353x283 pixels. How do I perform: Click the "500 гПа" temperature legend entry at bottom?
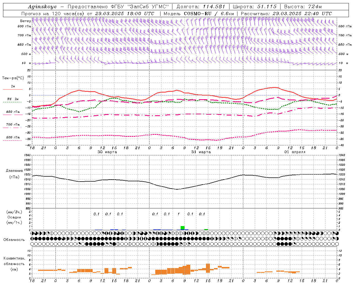coord(13,137)
